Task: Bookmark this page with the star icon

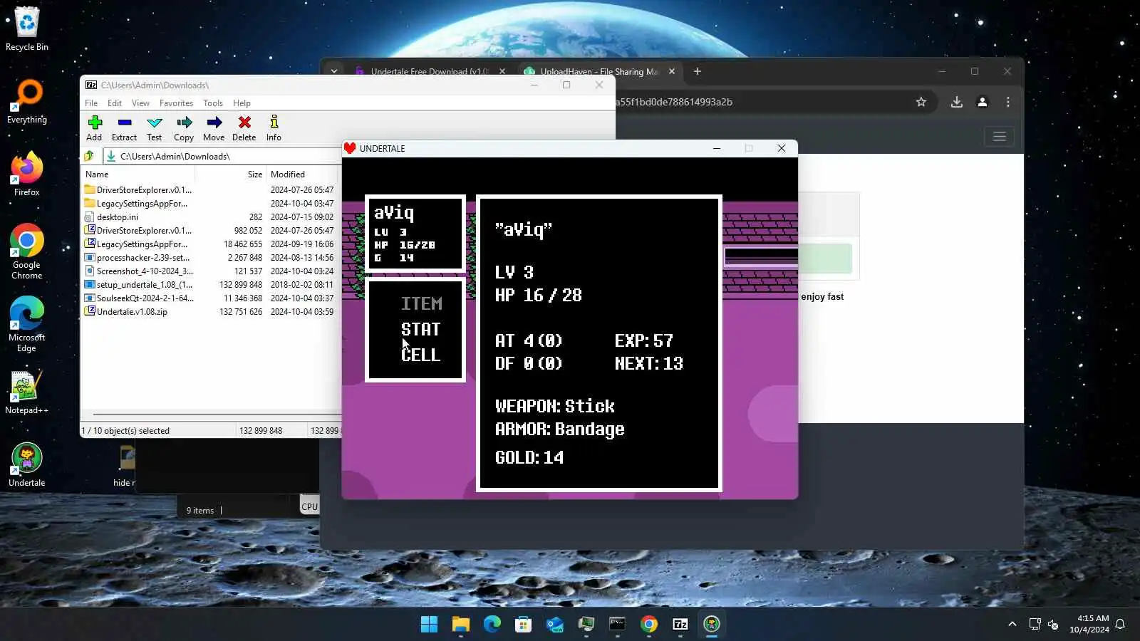Action: click(x=921, y=102)
